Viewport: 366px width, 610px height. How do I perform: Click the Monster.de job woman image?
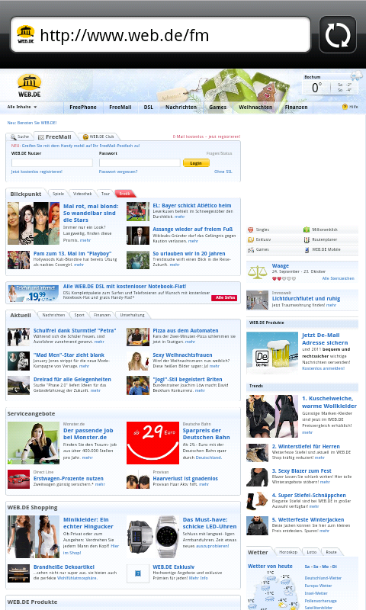click(34, 443)
